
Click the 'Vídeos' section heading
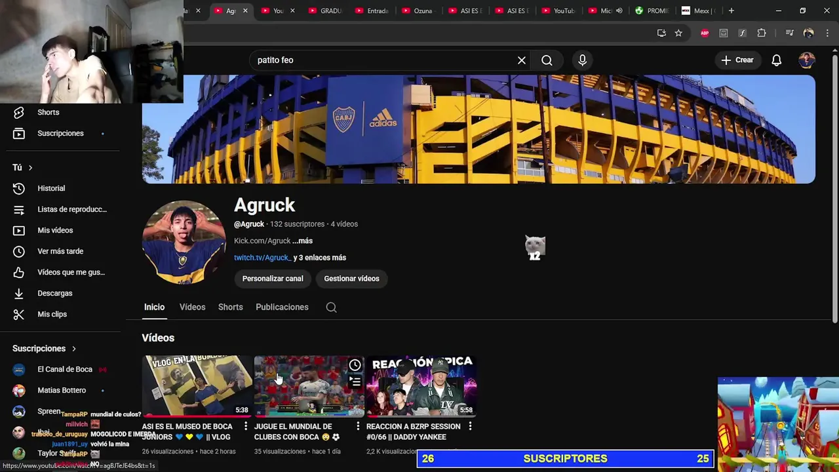click(x=158, y=338)
